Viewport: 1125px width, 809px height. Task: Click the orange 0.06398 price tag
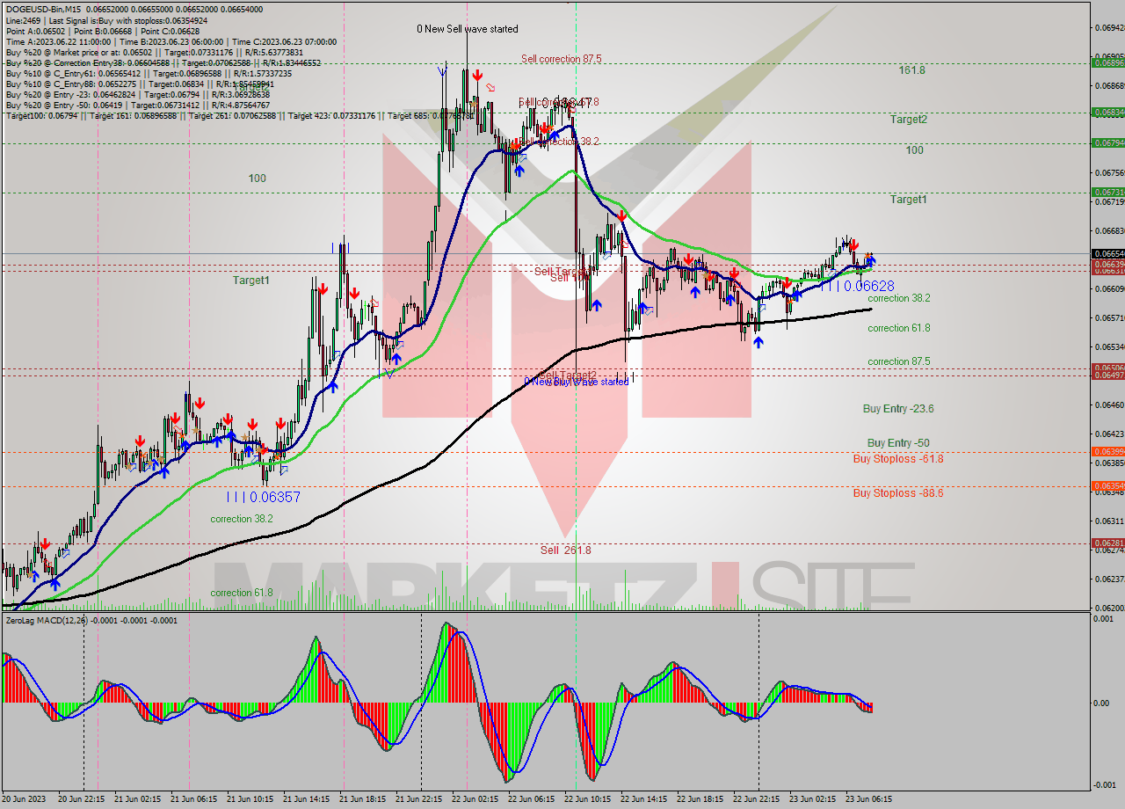coord(1107,451)
